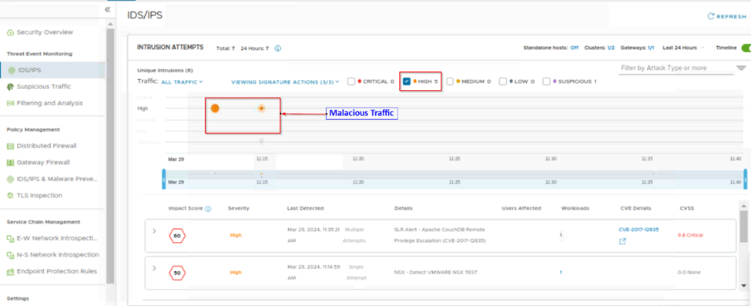Open external link icon under CVE-2017-12635
The width and height of the screenshot is (751, 308).
pyautogui.click(x=622, y=241)
